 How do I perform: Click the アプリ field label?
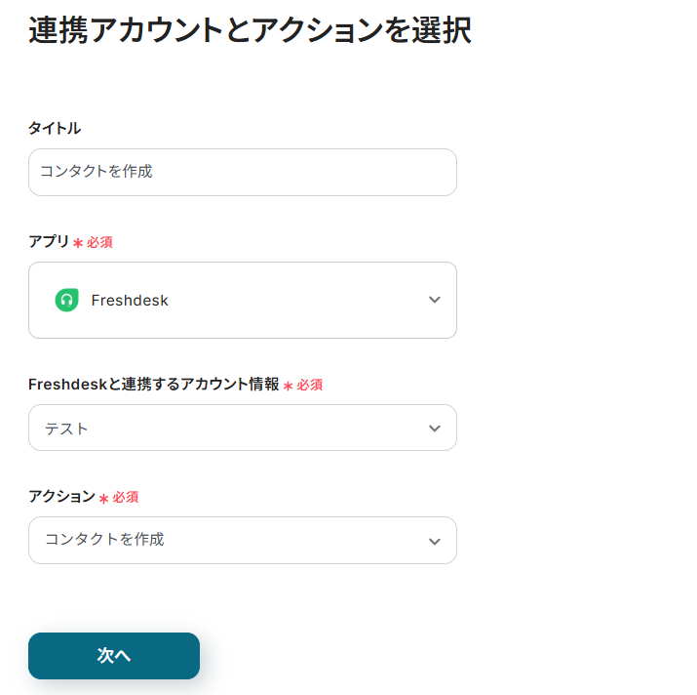[49, 241]
